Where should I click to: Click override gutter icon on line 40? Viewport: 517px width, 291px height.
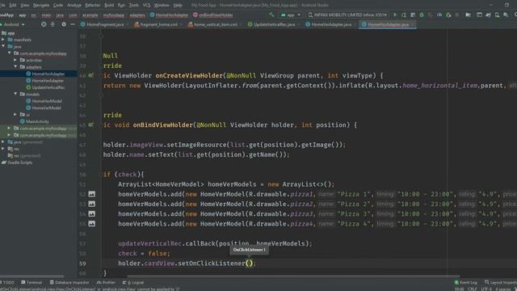point(91,75)
